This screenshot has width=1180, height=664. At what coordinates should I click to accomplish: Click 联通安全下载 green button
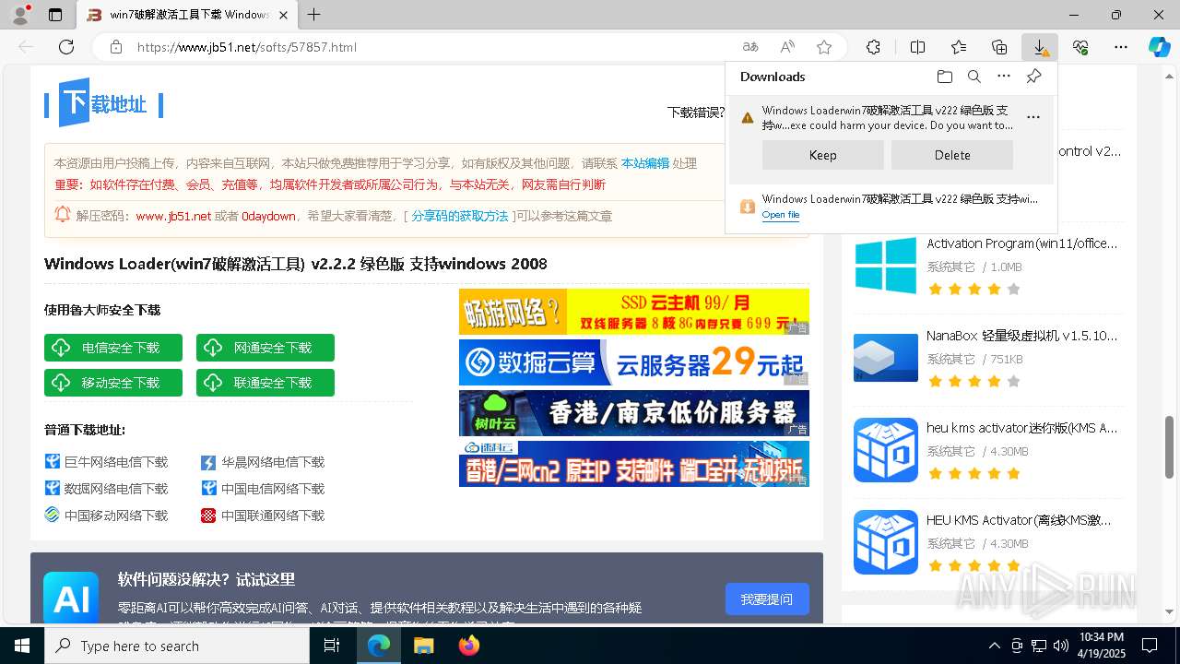point(265,383)
